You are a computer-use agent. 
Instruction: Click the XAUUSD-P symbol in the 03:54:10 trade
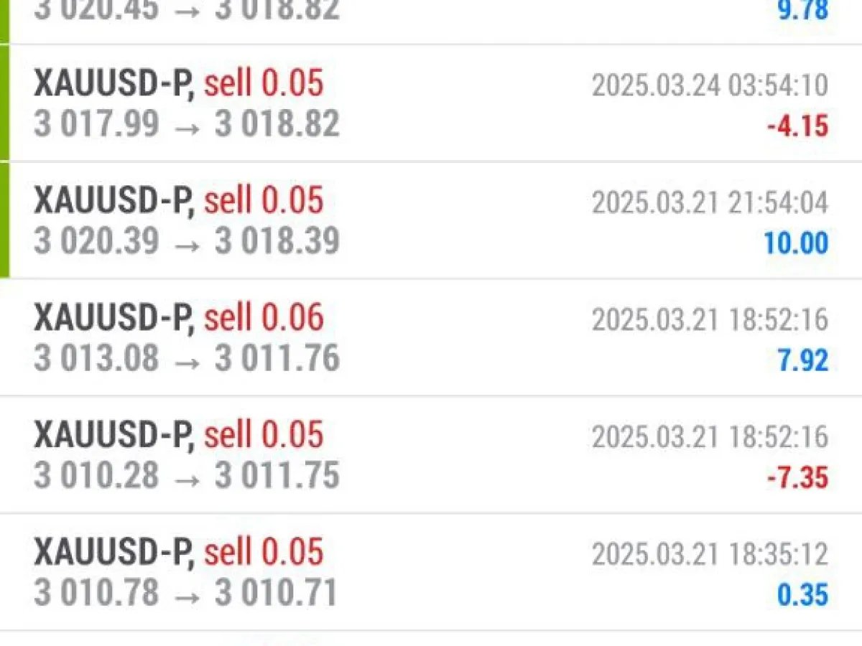[113, 85]
